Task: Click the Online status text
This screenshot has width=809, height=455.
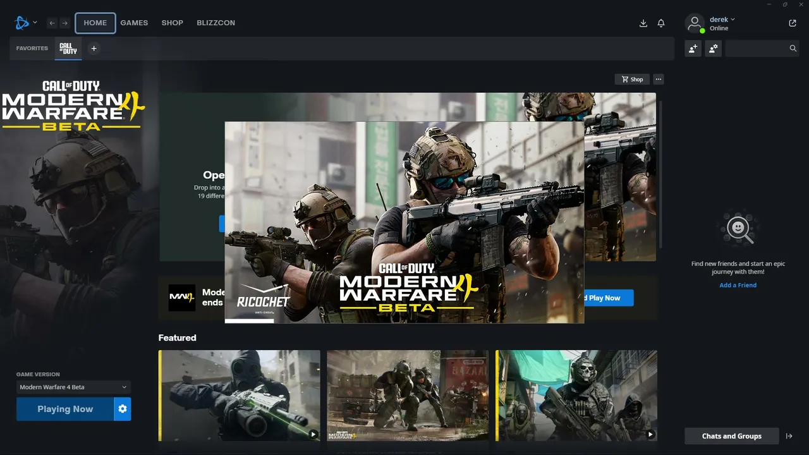Action: tap(719, 28)
